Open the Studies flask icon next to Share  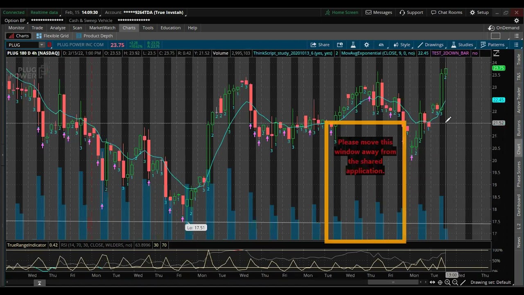click(353, 45)
